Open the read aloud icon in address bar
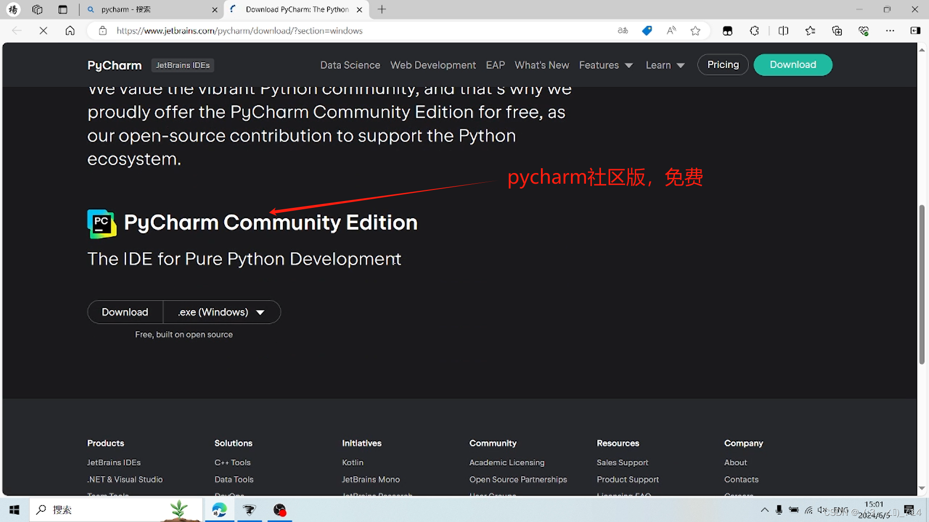929x522 pixels. [x=671, y=30]
